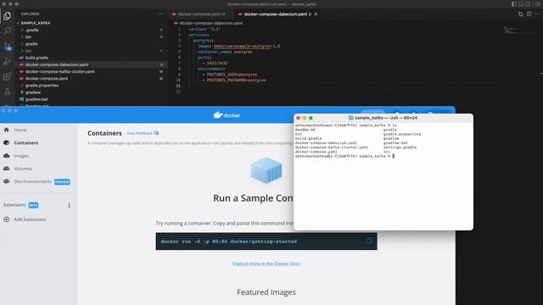Image resolution: width=543 pixels, height=305 pixels.
Task: Copy the docker run command using copy icon
Action: [x=369, y=241]
